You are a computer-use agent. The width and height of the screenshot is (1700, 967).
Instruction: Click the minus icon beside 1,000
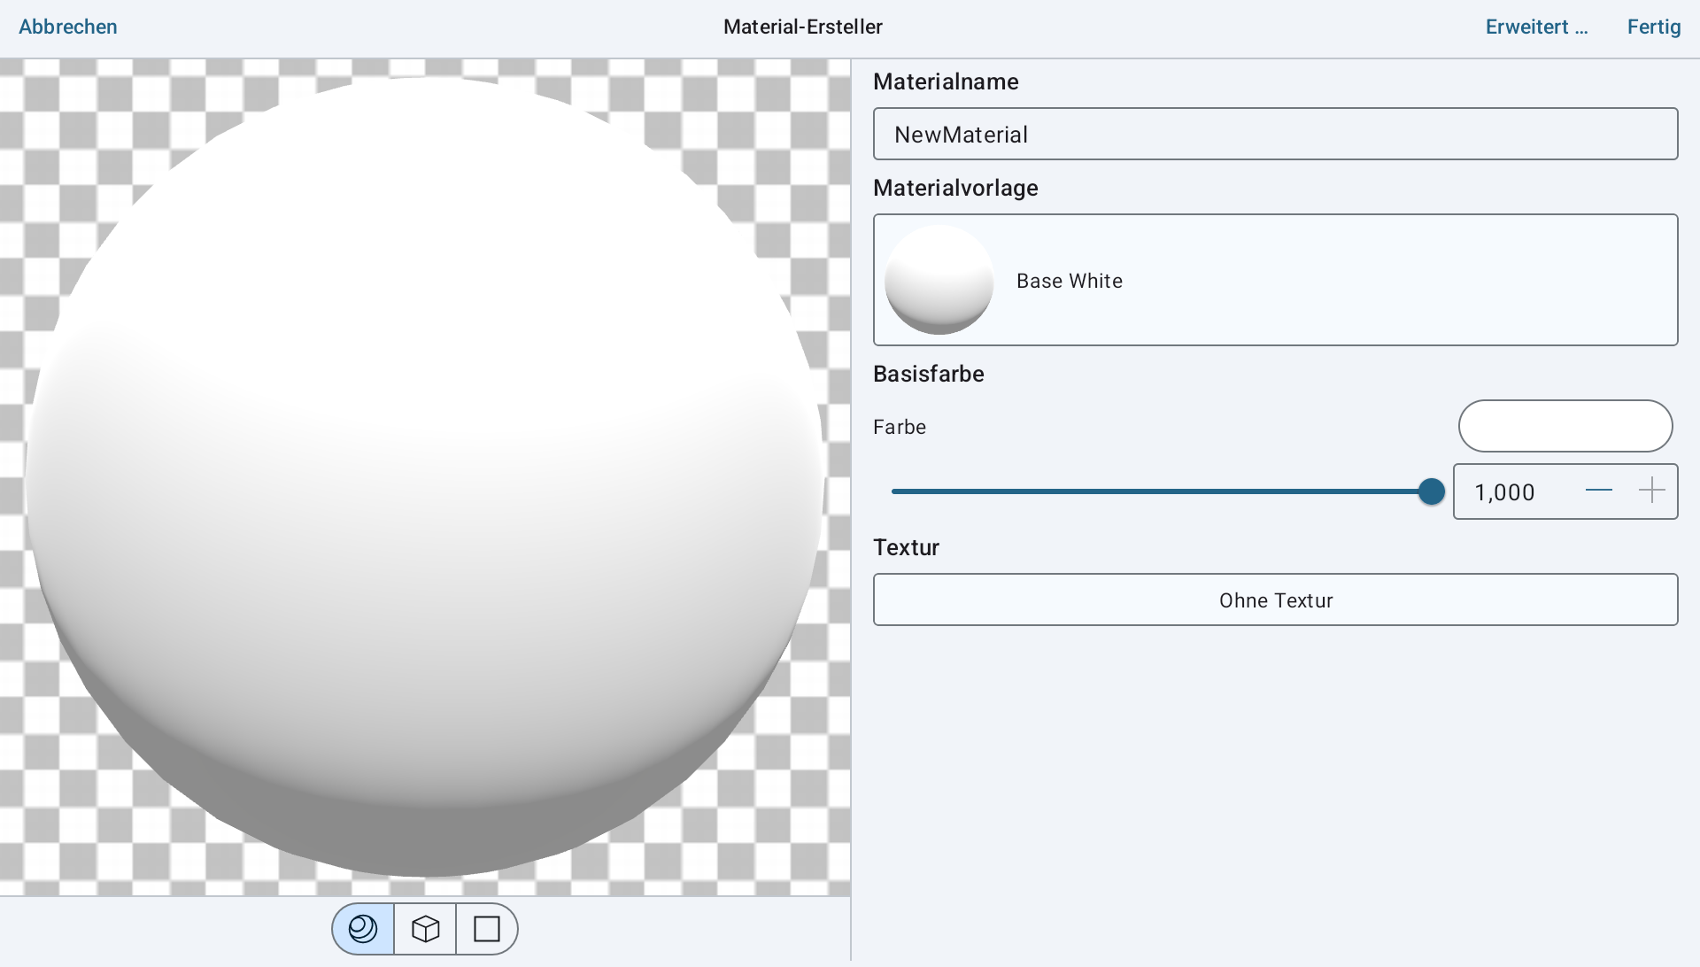coord(1598,491)
